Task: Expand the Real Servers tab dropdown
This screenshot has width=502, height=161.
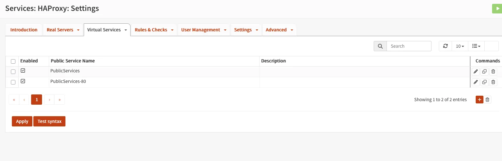Action: coord(78,30)
